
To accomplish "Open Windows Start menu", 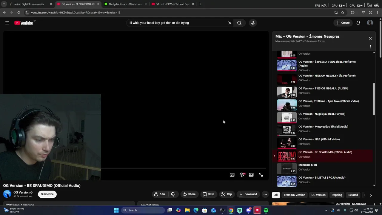I will (116, 210).
